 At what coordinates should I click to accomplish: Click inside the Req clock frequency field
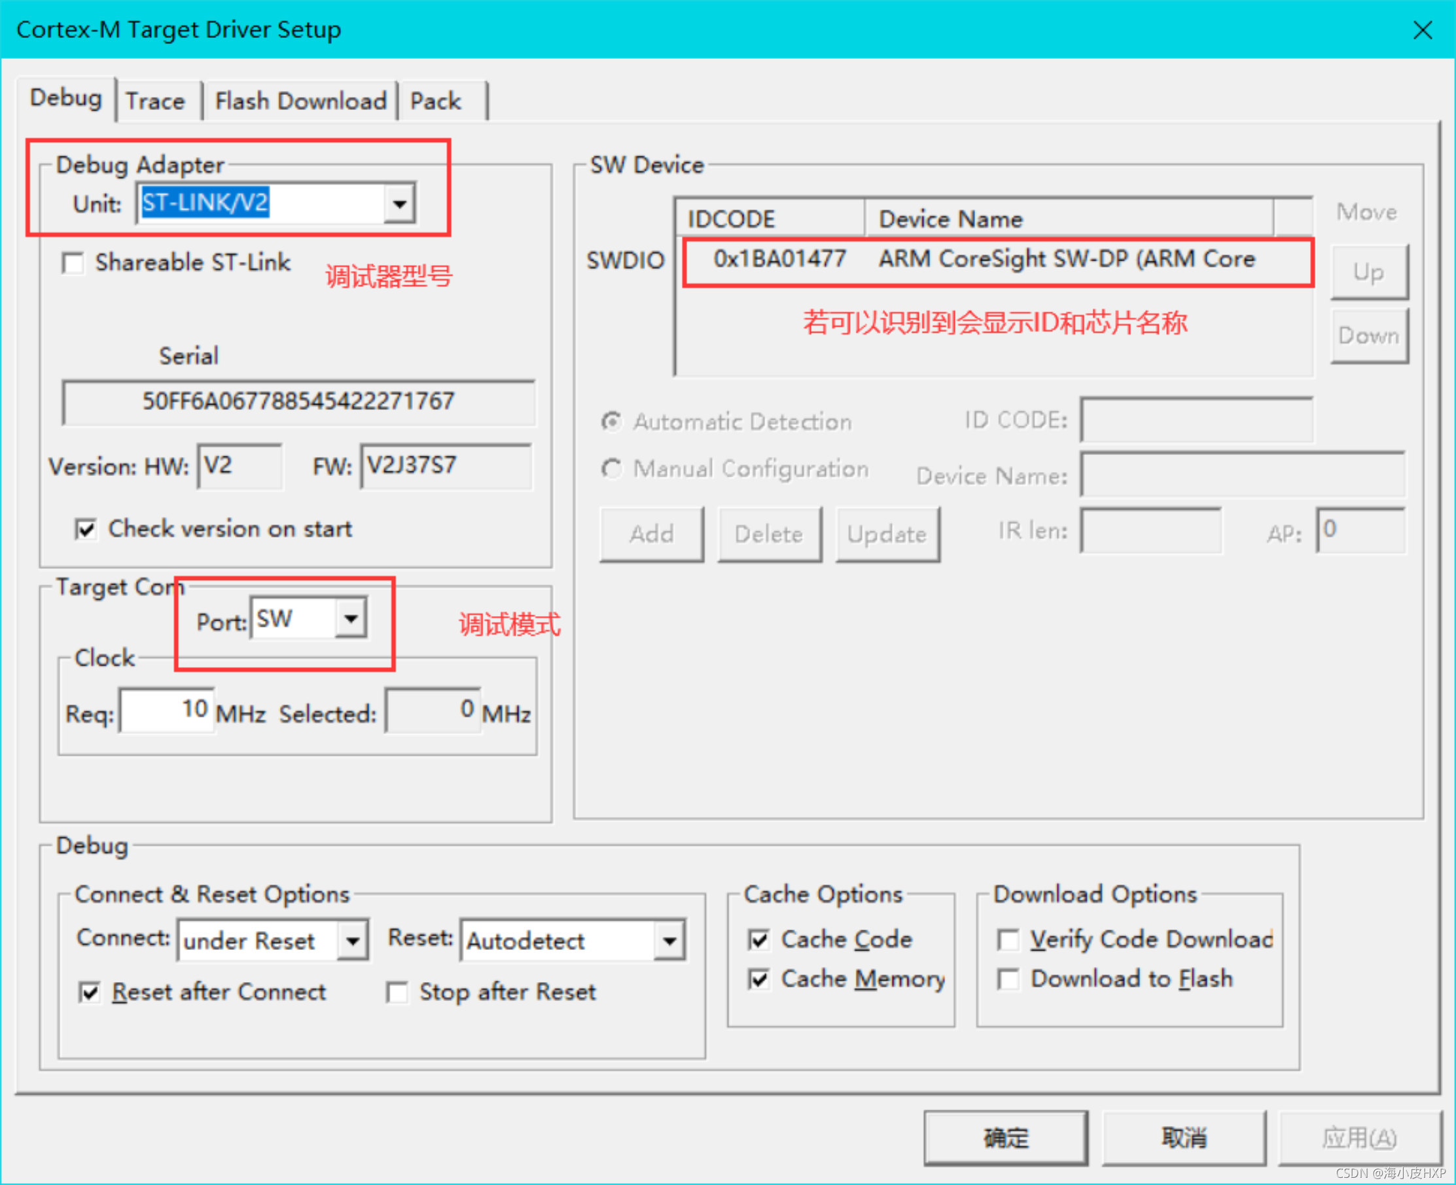(166, 710)
